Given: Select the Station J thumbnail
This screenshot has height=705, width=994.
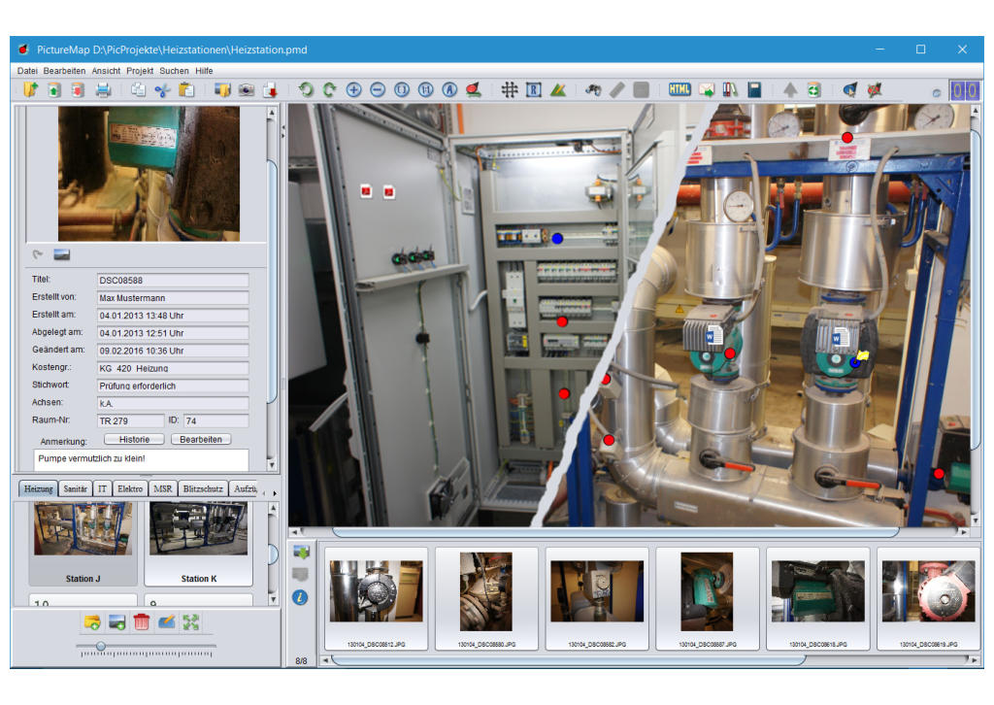Looking at the screenshot, I should coord(83,543).
